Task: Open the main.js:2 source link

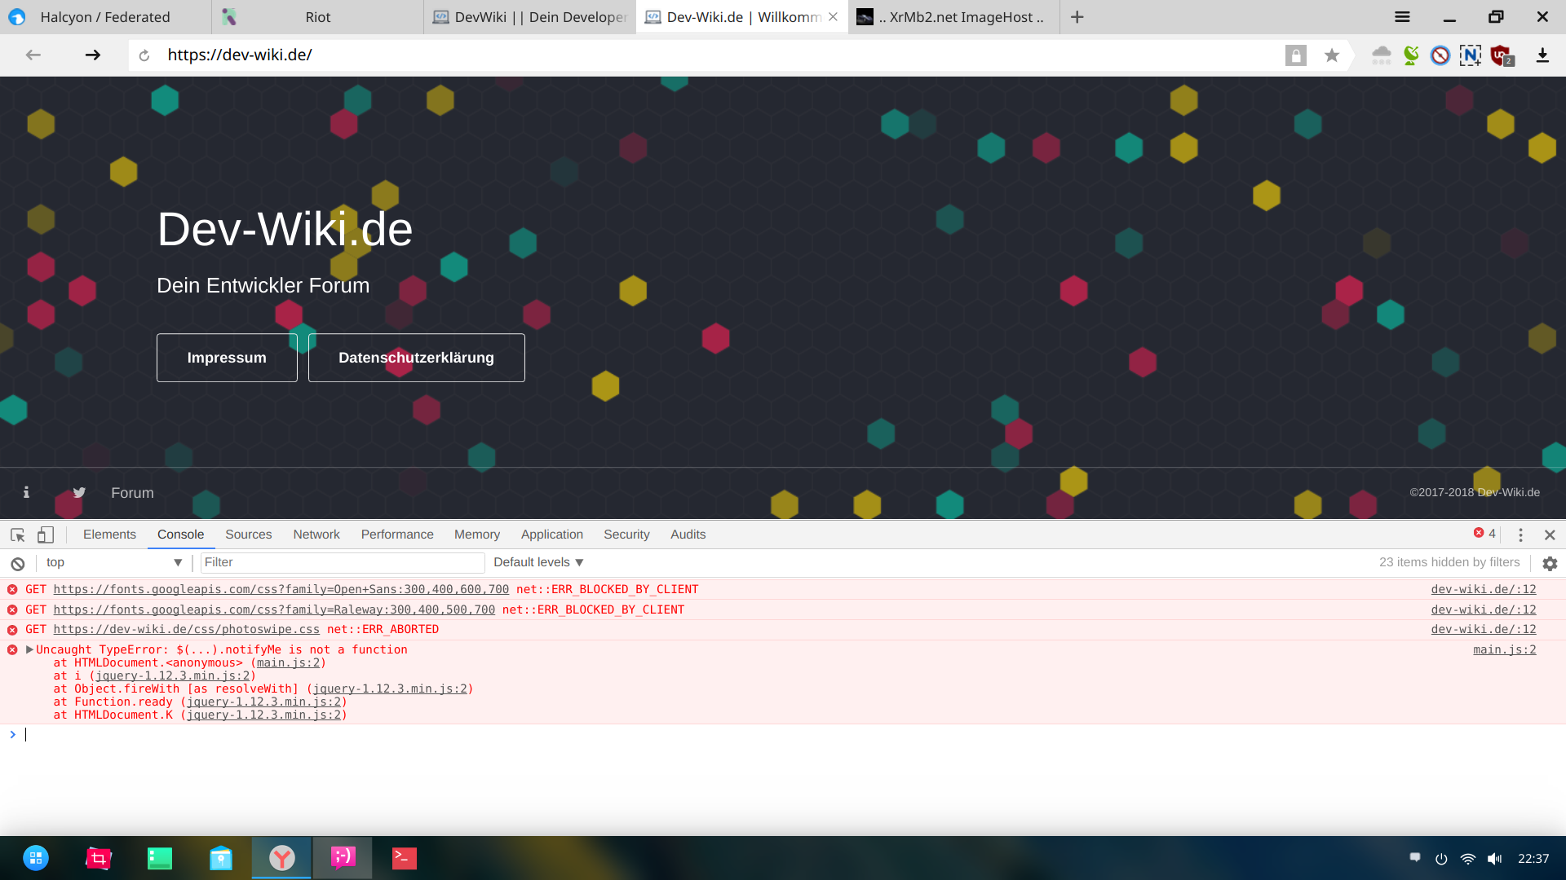Action: tap(1504, 649)
